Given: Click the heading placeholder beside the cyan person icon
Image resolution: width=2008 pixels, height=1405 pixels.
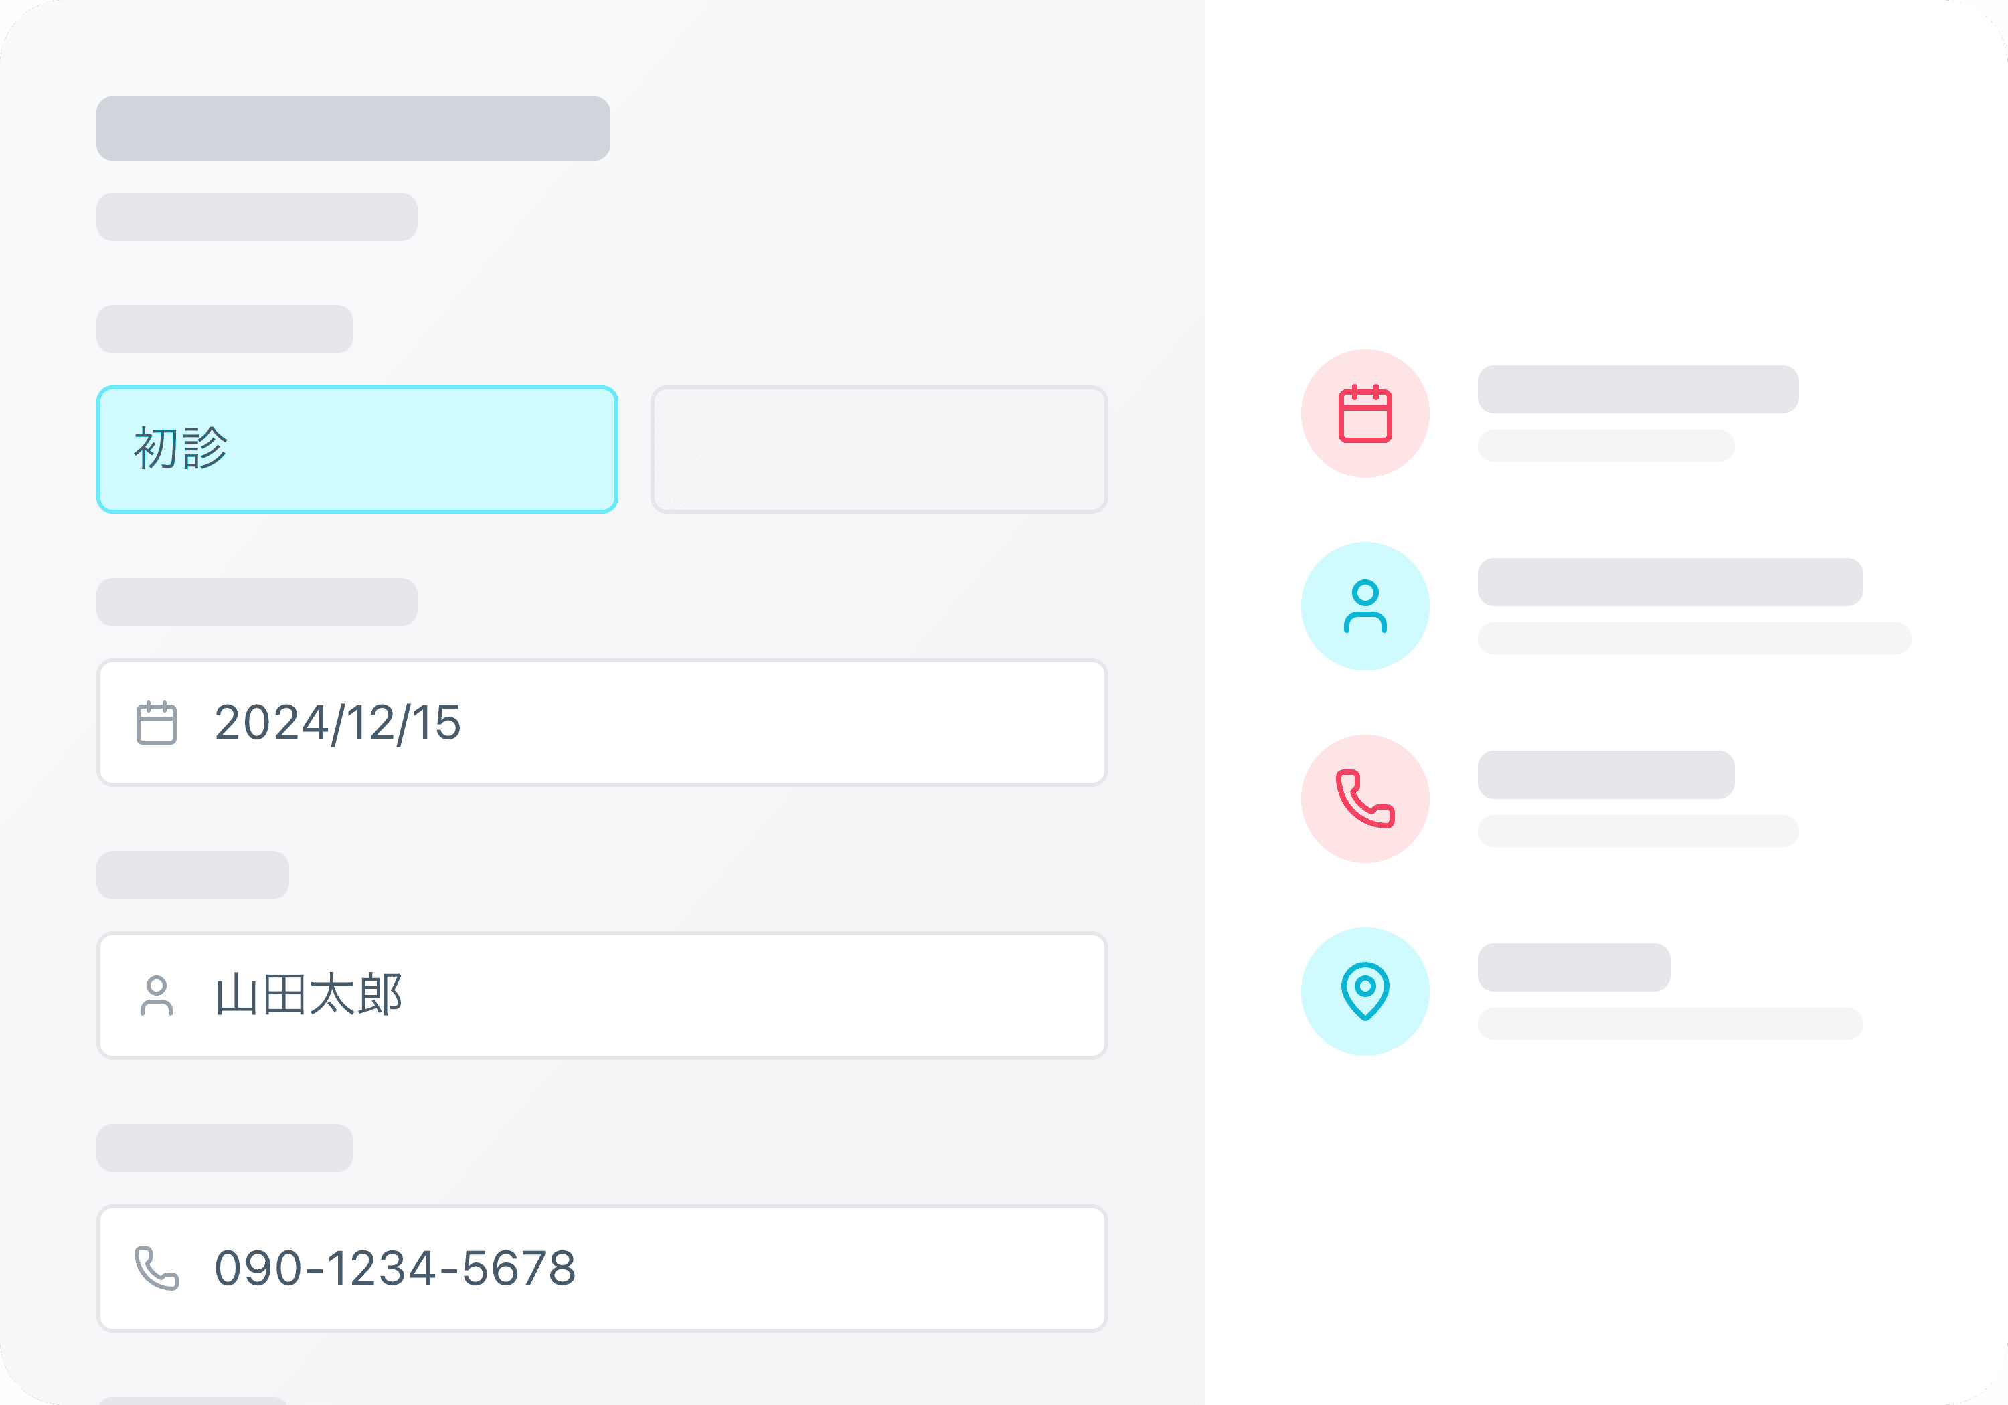Looking at the screenshot, I should click(1669, 581).
